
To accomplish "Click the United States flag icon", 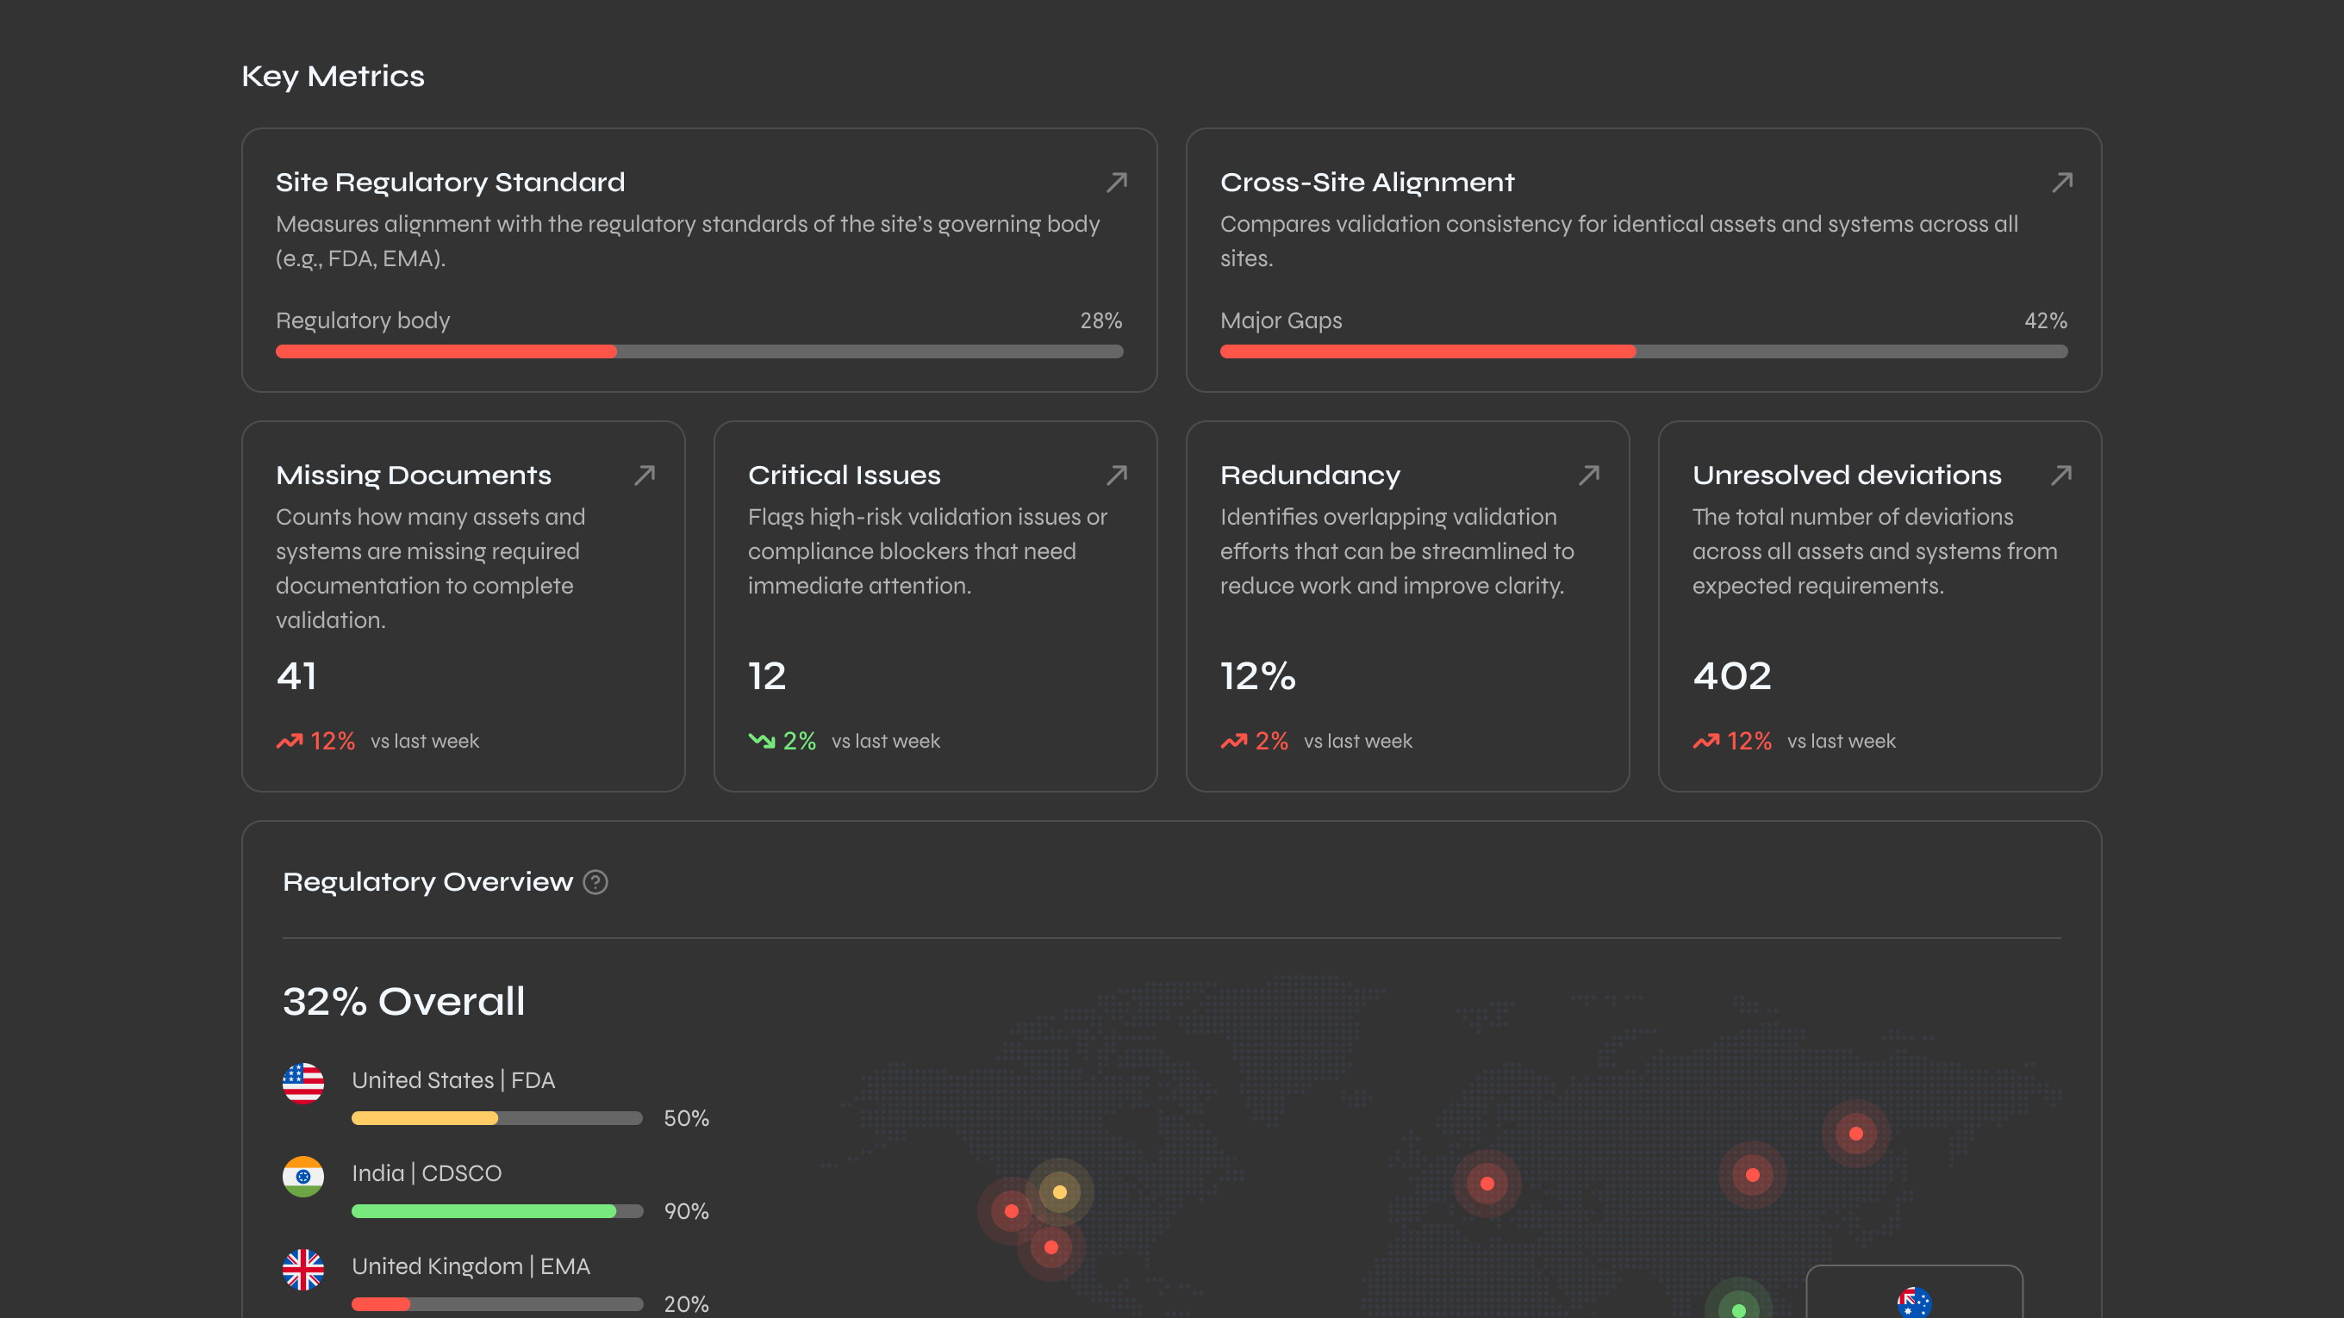I will pyautogui.click(x=304, y=1083).
